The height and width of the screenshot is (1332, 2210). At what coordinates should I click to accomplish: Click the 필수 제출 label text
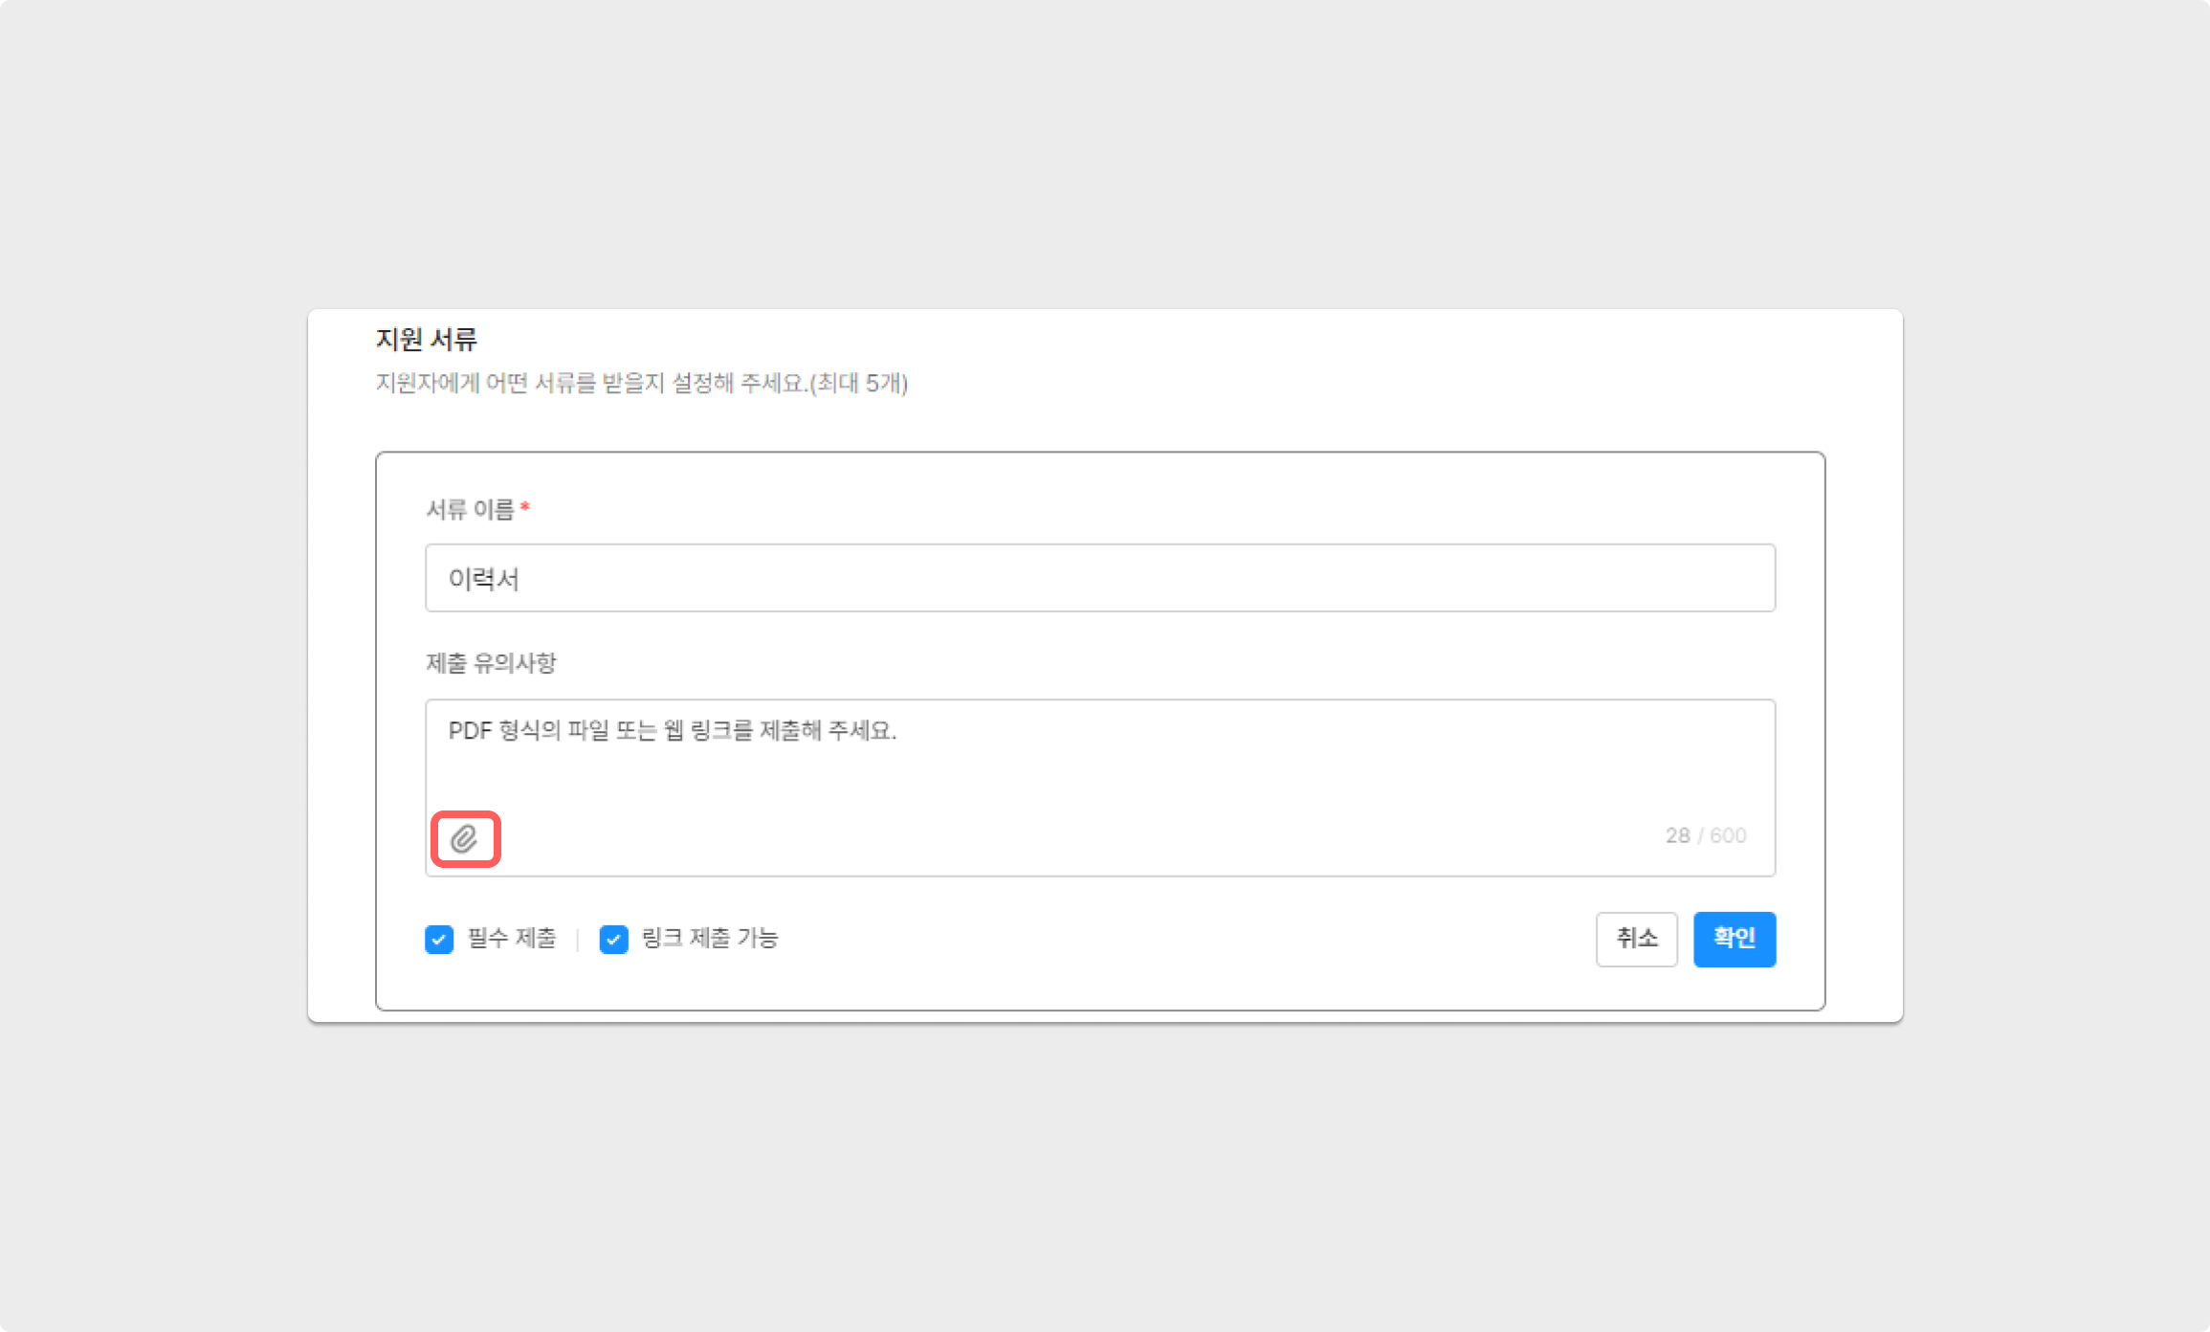point(512,939)
